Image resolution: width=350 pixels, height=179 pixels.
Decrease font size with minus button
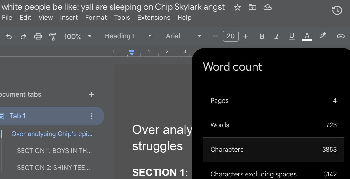(x=215, y=36)
